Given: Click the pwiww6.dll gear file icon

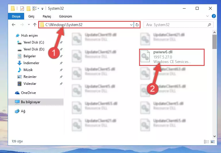Looking at the screenshot, I should point(145,56).
